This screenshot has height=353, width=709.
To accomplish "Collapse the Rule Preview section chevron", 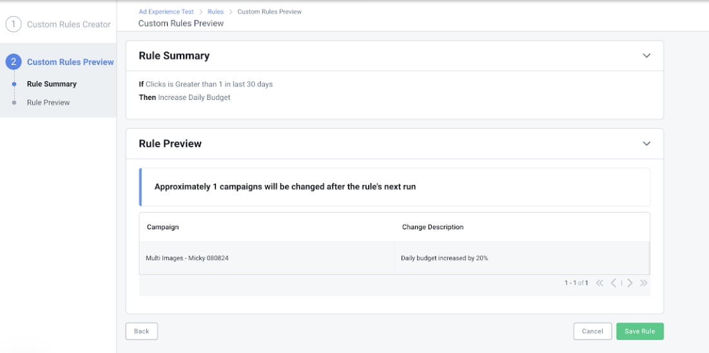I will (x=646, y=143).
